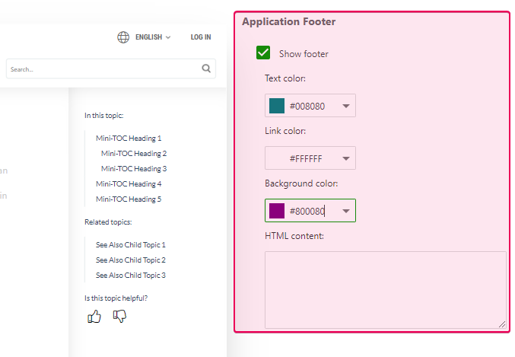Click the 'Background color:' label
Screen dimensions: 515x357
coord(301,183)
